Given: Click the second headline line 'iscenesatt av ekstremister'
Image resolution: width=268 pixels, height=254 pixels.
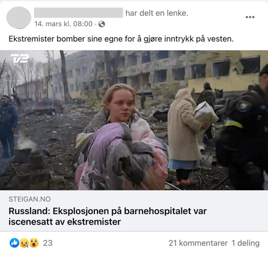Looking at the screenshot, I should coord(65,222).
